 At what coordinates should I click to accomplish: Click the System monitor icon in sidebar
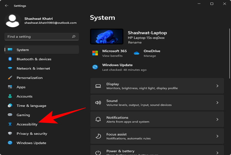10,50
